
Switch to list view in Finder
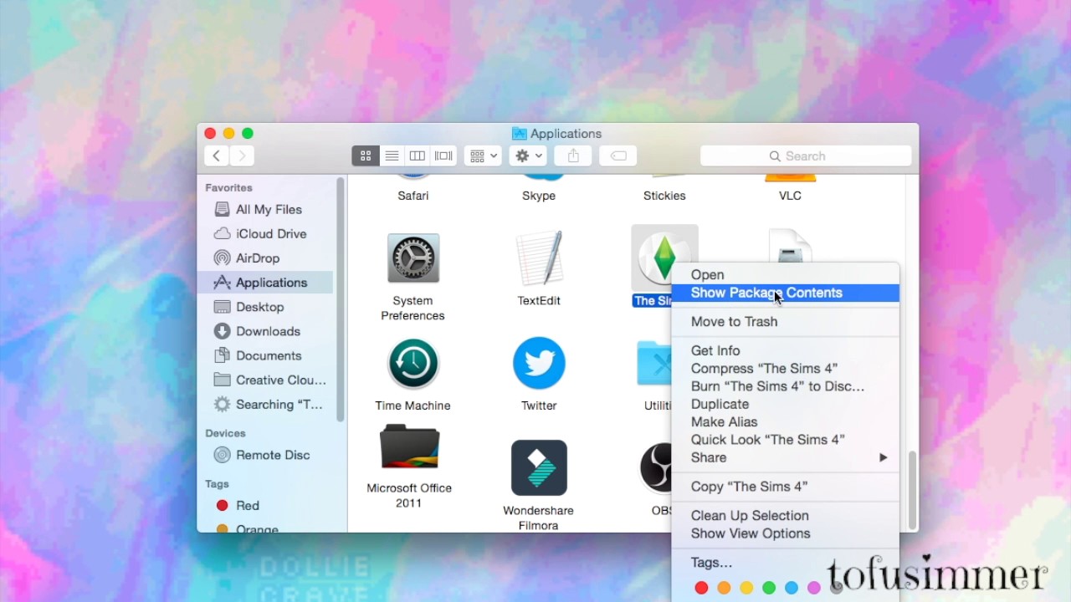(391, 156)
